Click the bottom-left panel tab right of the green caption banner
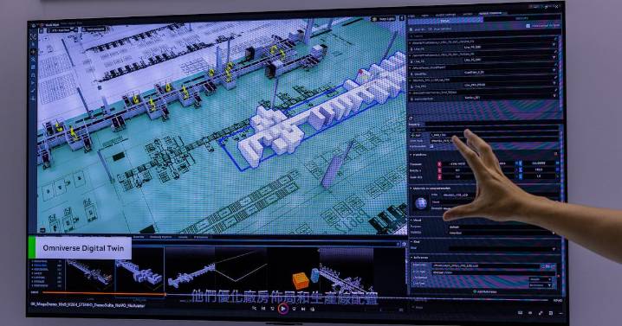Viewport: 622px width, 326px height. [139, 237]
